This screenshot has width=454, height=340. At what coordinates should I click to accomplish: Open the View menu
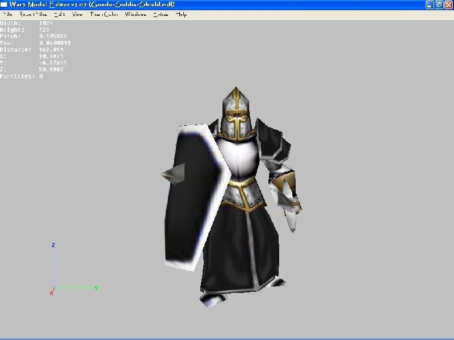click(x=77, y=14)
